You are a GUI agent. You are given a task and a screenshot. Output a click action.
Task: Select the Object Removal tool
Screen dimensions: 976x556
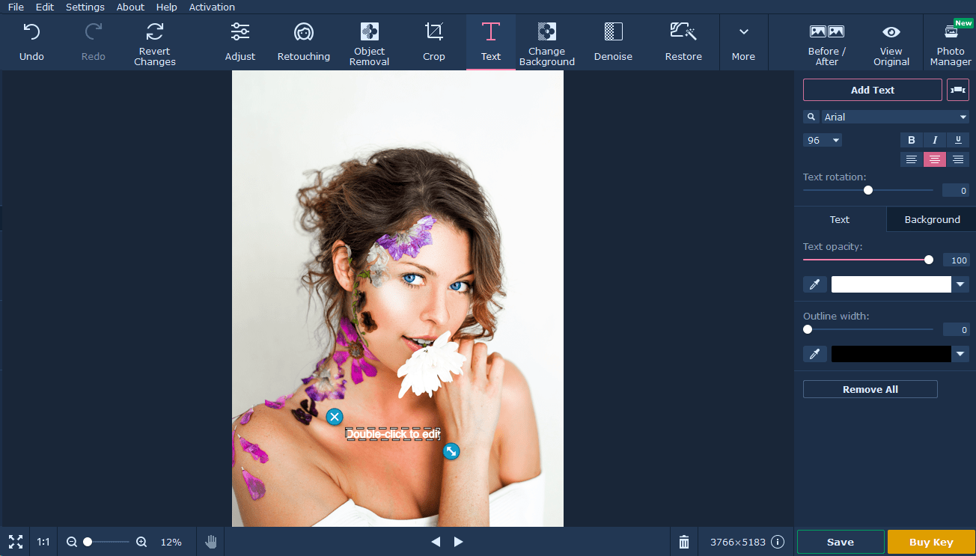pyautogui.click(x=369, y=41)
